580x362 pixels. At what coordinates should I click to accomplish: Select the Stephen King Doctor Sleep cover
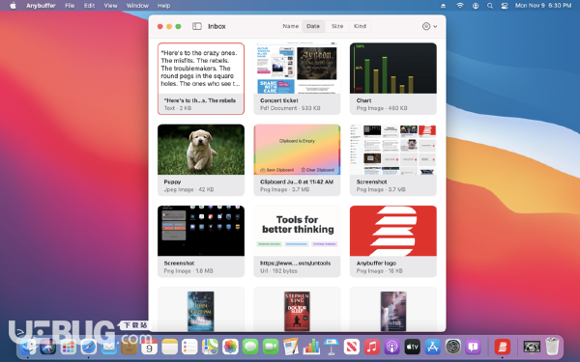point(297,311)
